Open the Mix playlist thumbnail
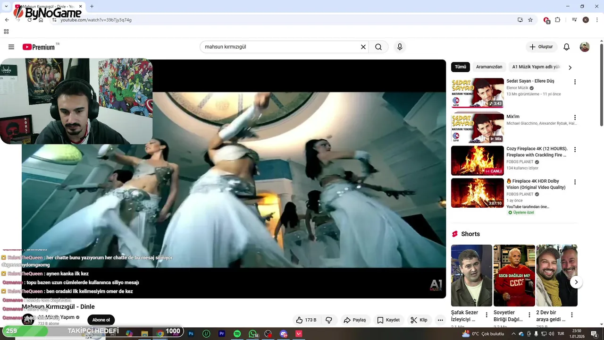Image resolution: width=604 pixels, height=340 pixels. coord(478,128)
